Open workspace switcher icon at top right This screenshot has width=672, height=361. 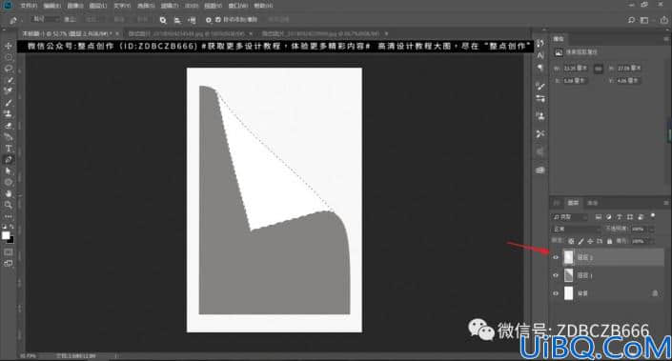pyautogui.click(x=644, y=20)
